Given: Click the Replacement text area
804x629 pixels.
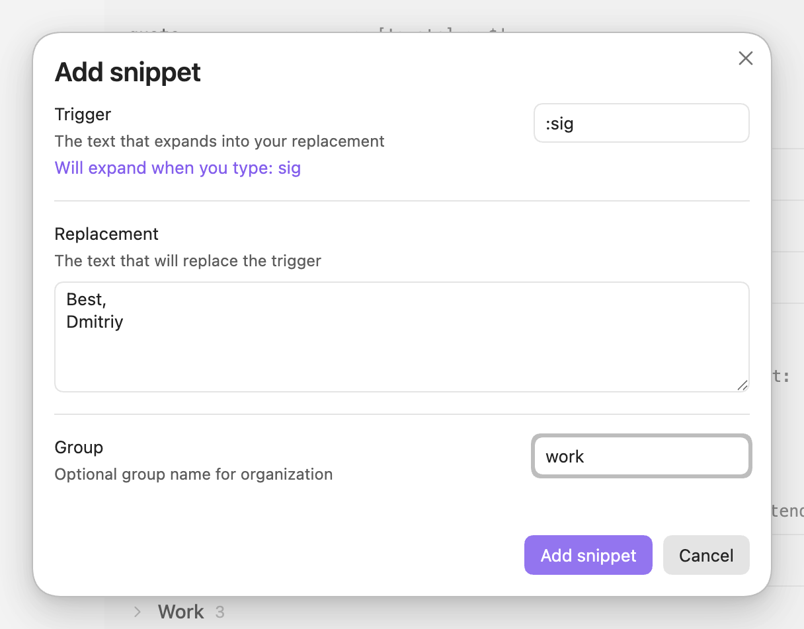Looking at the screenshot, I should [x=402, y=337].
